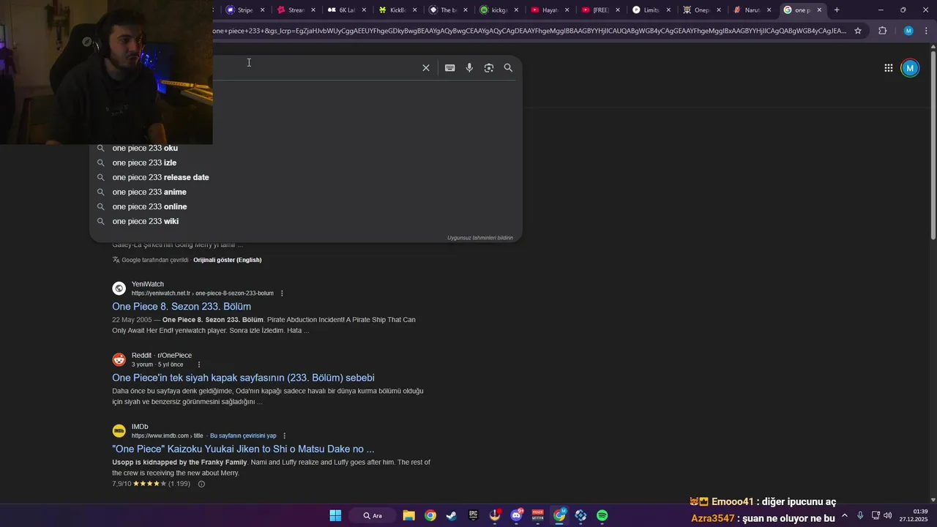Open Voicemeeter from the taskbar
The image size is (937, 527).
(x=538, y=515)
